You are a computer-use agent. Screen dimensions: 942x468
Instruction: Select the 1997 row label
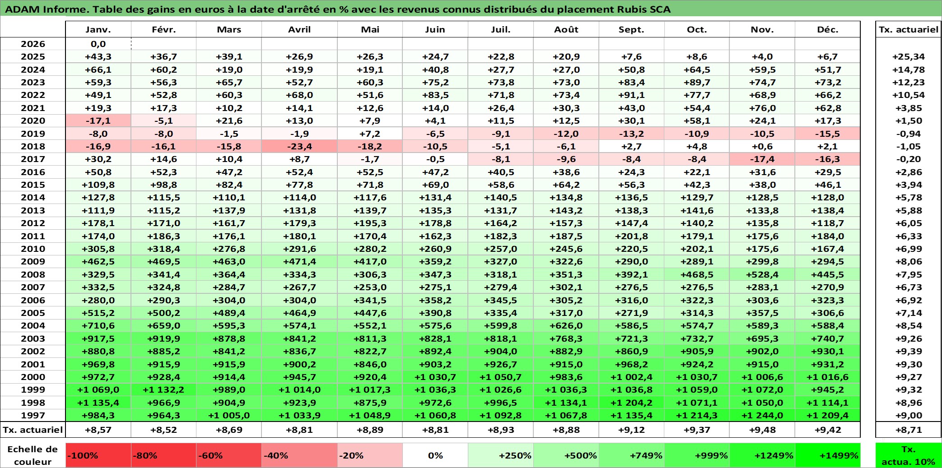click(x=33, y=415)
